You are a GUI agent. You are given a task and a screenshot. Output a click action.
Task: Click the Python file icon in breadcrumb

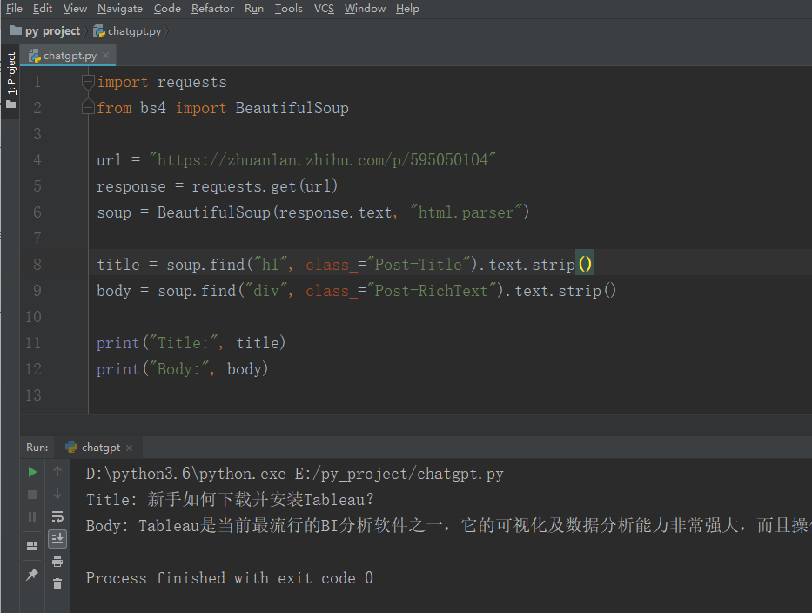[x=99, y=30]
